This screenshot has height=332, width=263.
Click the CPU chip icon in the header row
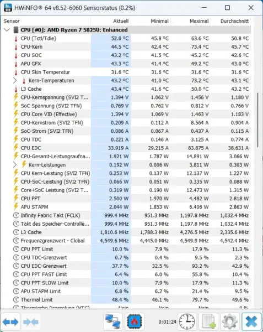click(x=16, y=30)
